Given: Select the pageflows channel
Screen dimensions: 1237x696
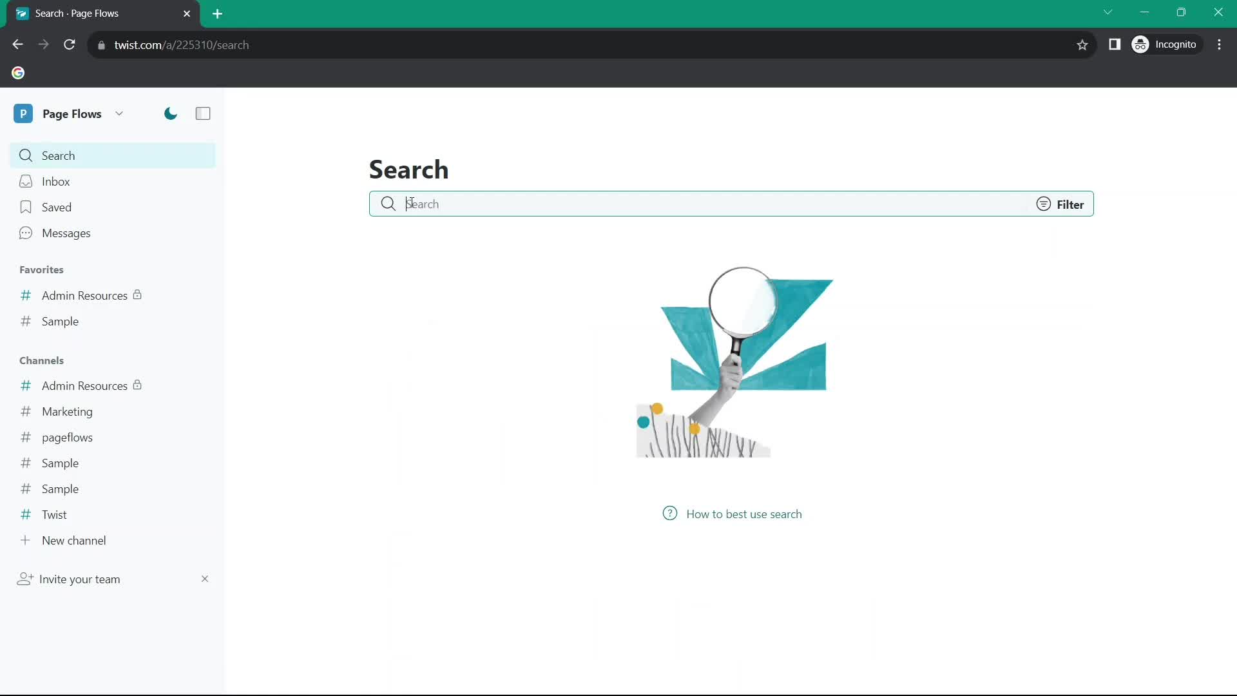Looking at the screenshot, I should click(67, 437).
